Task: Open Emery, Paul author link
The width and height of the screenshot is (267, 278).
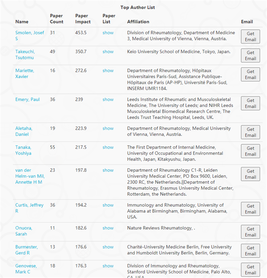Action: (27, 99)
